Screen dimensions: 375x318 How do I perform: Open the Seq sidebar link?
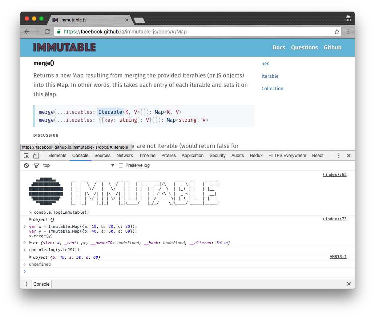pos(266,63)
